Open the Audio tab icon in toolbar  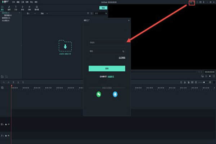coord(9,8)
